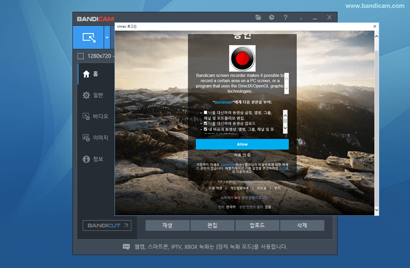Image resolution: width=410 pixels, height=268 pixels.
Task: Open the 홈 (Home) sidebar tab
Action: click(96, 74)
